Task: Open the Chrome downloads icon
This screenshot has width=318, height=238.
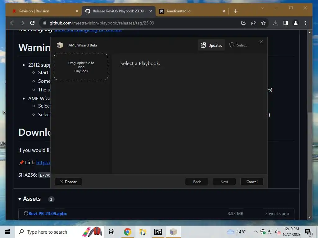Action: tap(276, 23)
